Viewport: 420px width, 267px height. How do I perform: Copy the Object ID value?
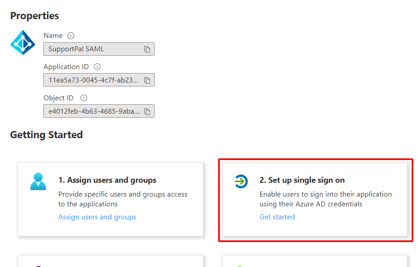click(x=147, y=111)
